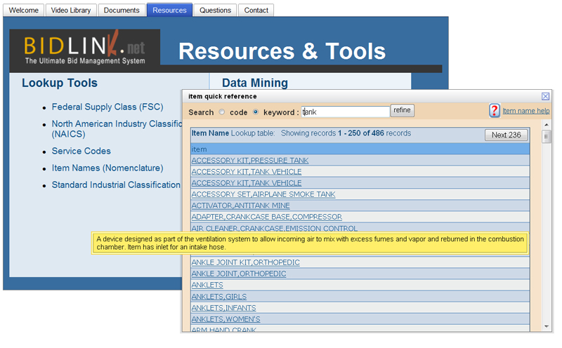The height and width of the screenshot is (348, 562).
Task: Open North American Industry Classification lookup
Action: [117, 129]
